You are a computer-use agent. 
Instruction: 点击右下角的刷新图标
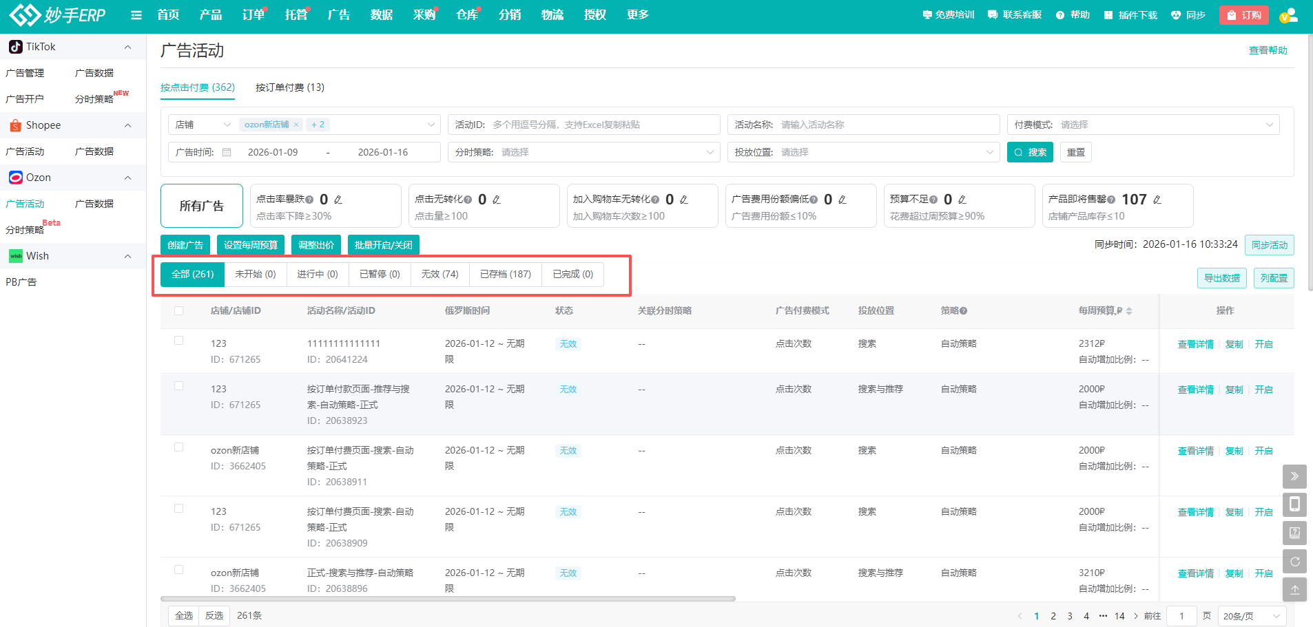(x=1295, y=561)
